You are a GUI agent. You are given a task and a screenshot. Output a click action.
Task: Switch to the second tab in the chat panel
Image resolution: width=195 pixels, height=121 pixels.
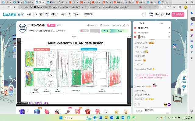click(161, 23)
